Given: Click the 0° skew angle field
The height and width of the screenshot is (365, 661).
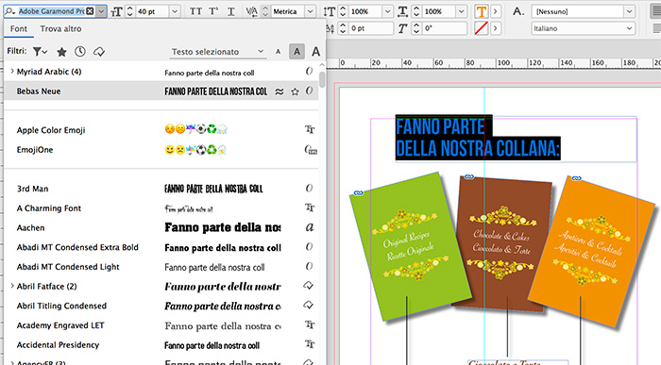Looking at the screenshot, I should tap(445, 28).
